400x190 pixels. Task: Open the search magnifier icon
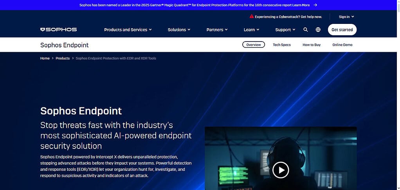coord(305,30)
